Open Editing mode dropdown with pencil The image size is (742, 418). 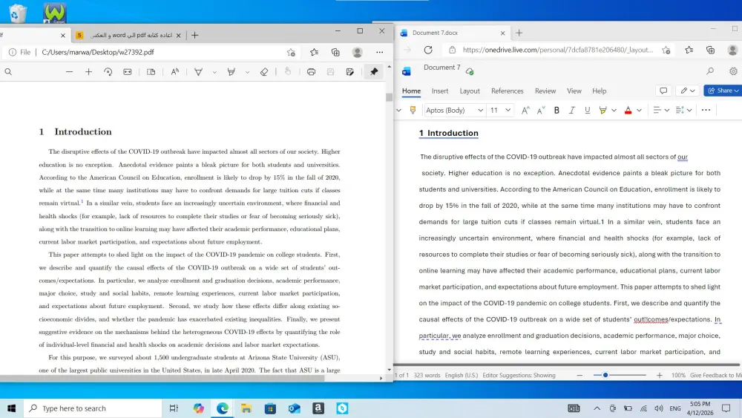(x=687, y=91)
